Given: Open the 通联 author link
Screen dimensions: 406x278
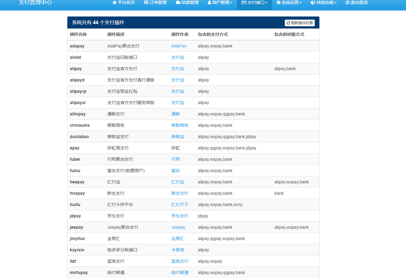Looking at the screenshot, I should tap(175, 114).
